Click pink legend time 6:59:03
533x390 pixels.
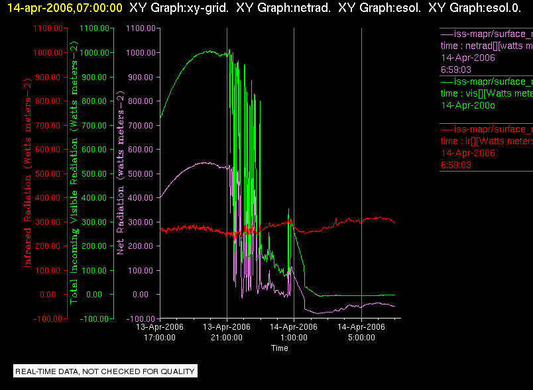pyautogui.click(x=456, y=70)
